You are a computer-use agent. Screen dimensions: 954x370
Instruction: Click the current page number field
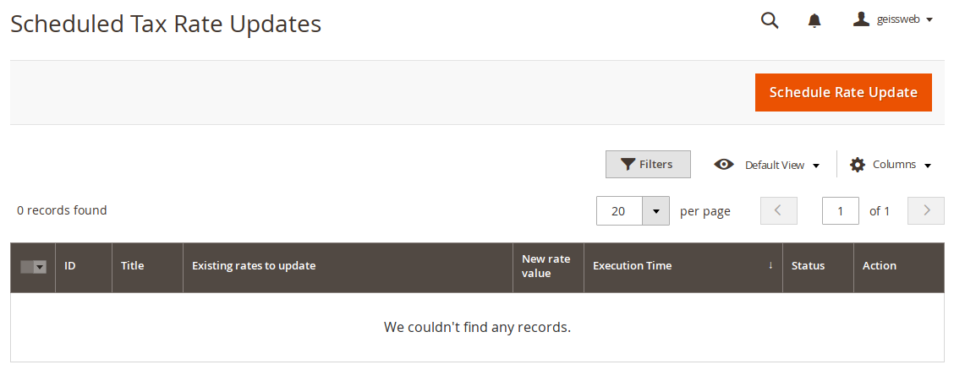840,211
